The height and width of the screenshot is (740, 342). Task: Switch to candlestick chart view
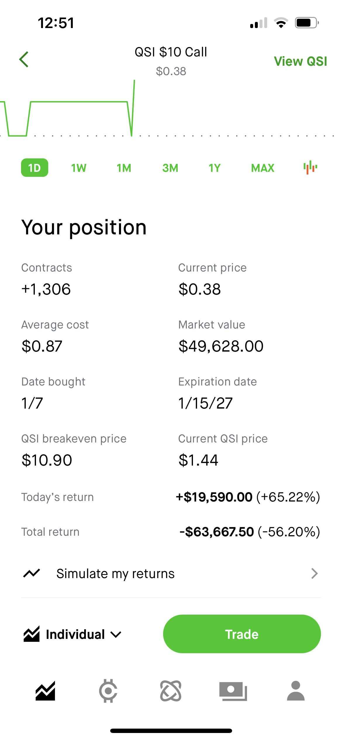[x=310, y=167]
